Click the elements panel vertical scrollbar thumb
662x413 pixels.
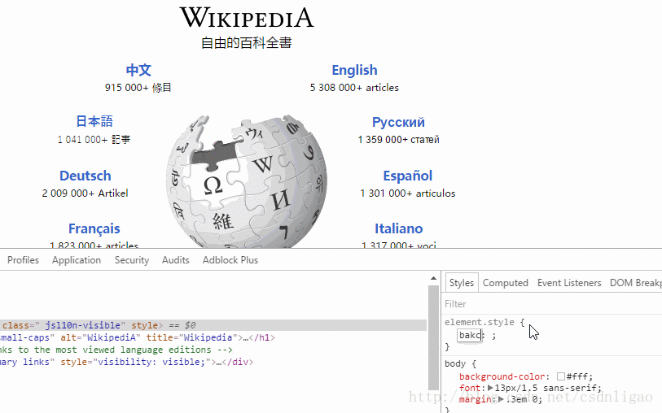[433, 338]
